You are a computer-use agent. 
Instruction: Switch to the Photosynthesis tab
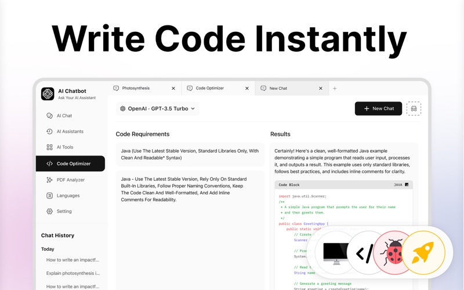(x=144, y=88)
